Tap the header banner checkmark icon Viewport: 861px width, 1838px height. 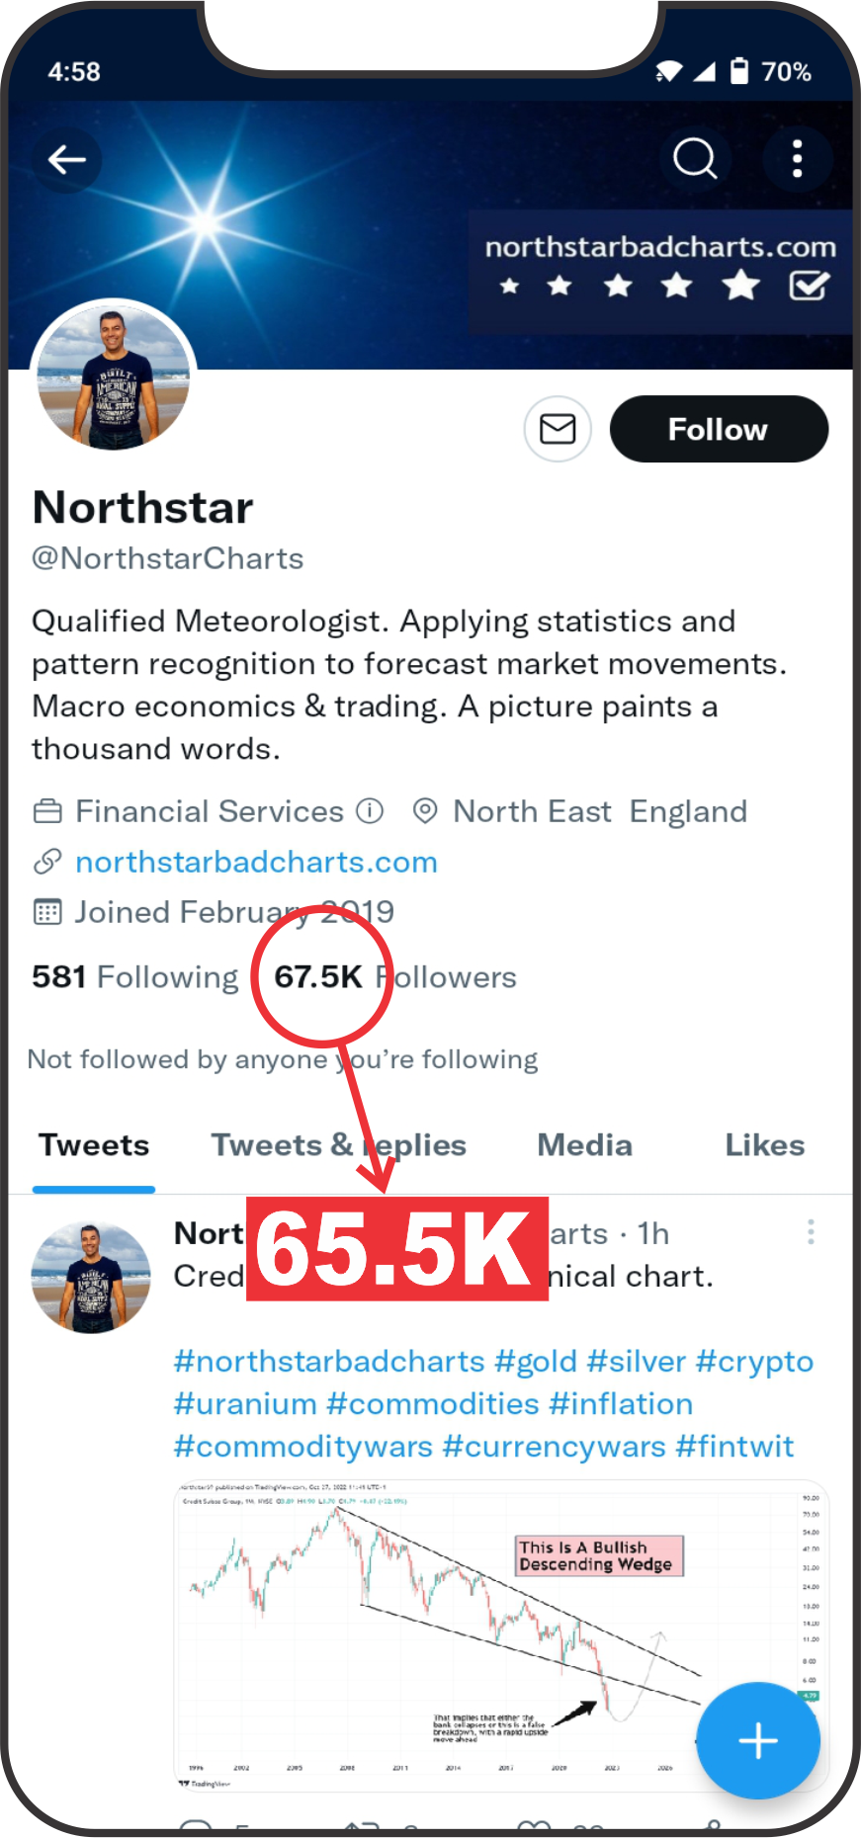click(x=808, y=287)
